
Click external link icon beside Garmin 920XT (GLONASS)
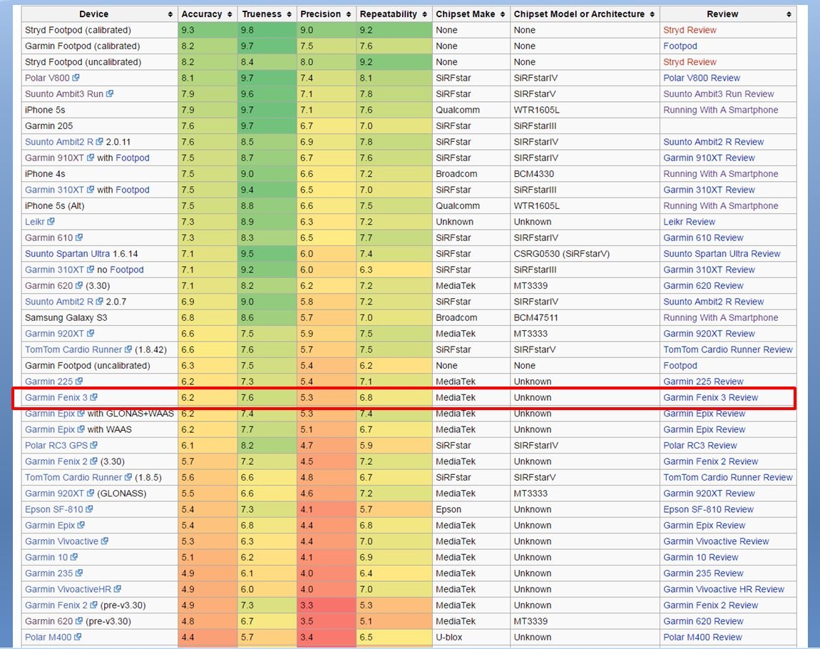(91, 493)
